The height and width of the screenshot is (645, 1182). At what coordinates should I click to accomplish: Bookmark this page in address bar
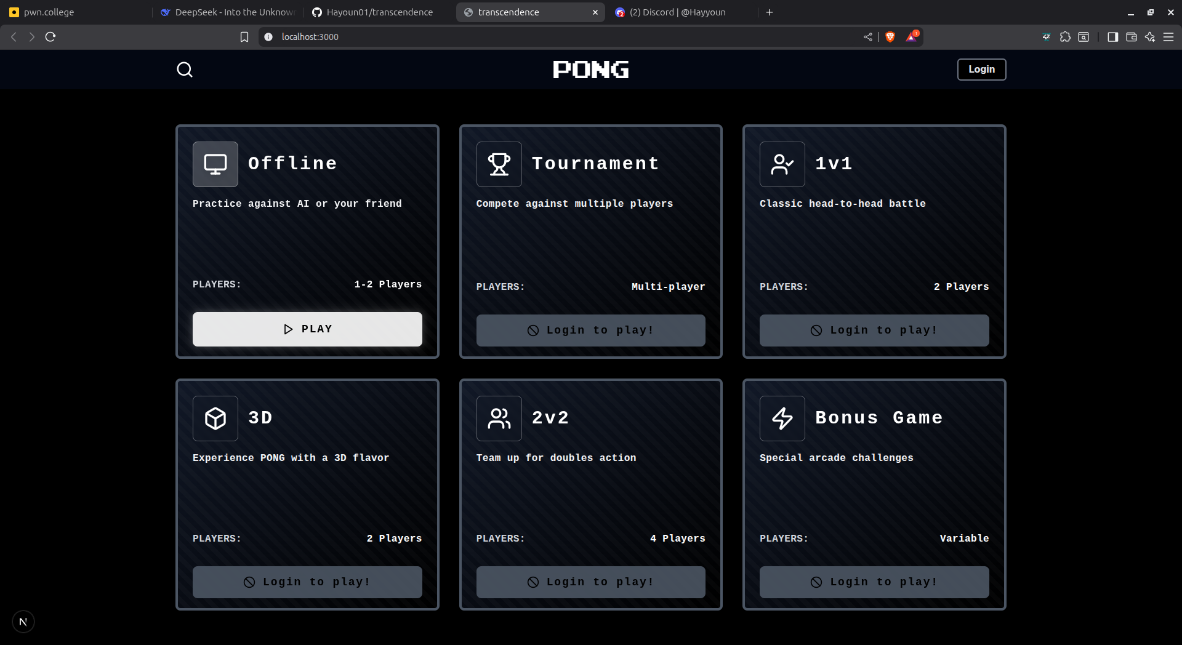(244, 37)
